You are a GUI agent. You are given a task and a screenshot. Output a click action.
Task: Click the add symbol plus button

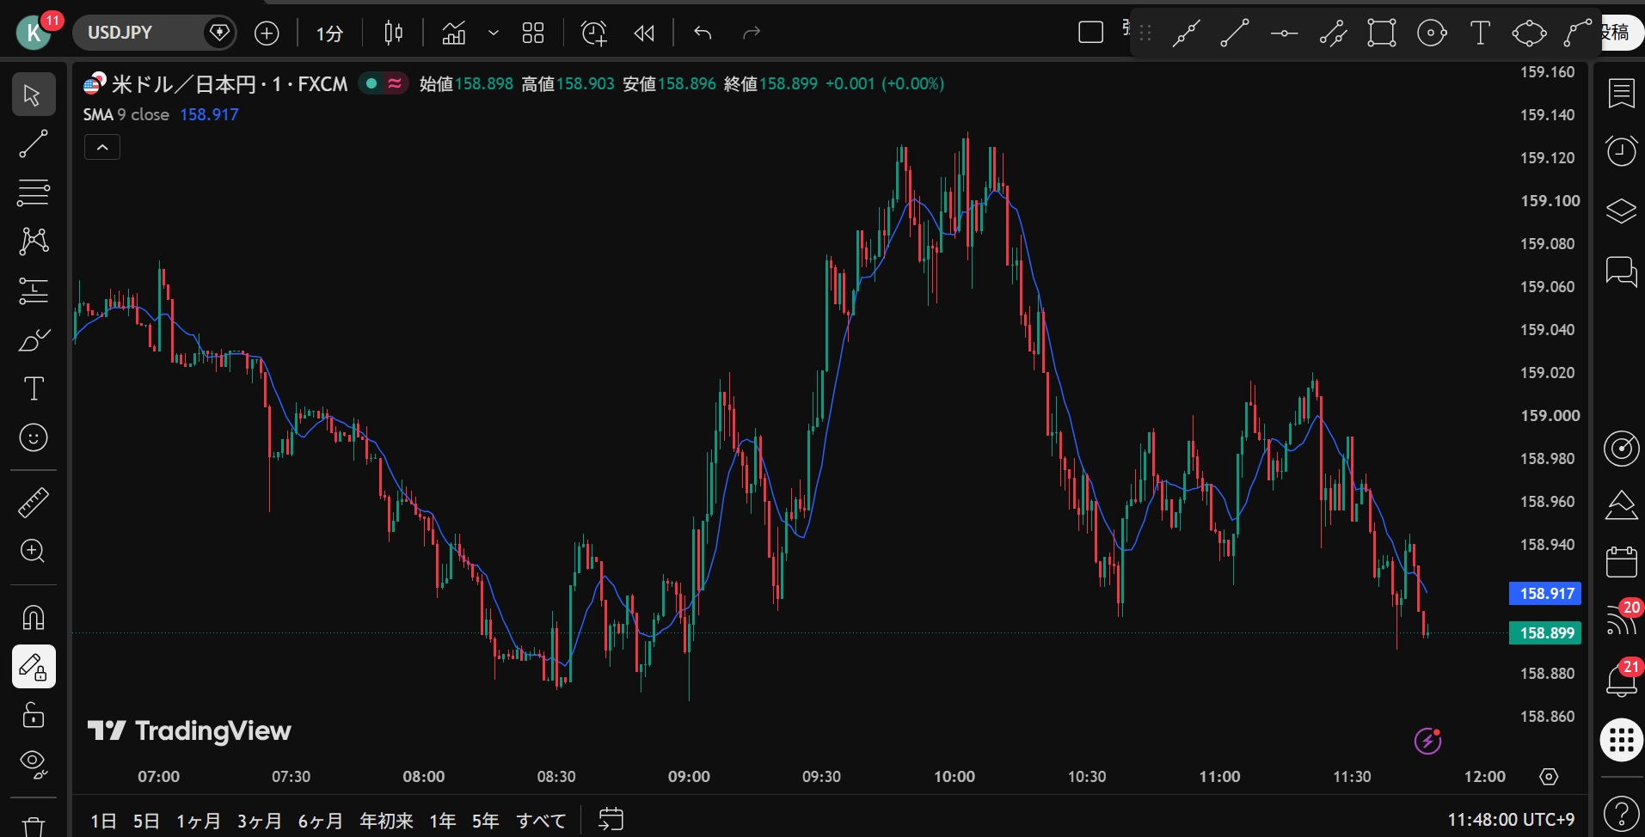tap(267, 33)
